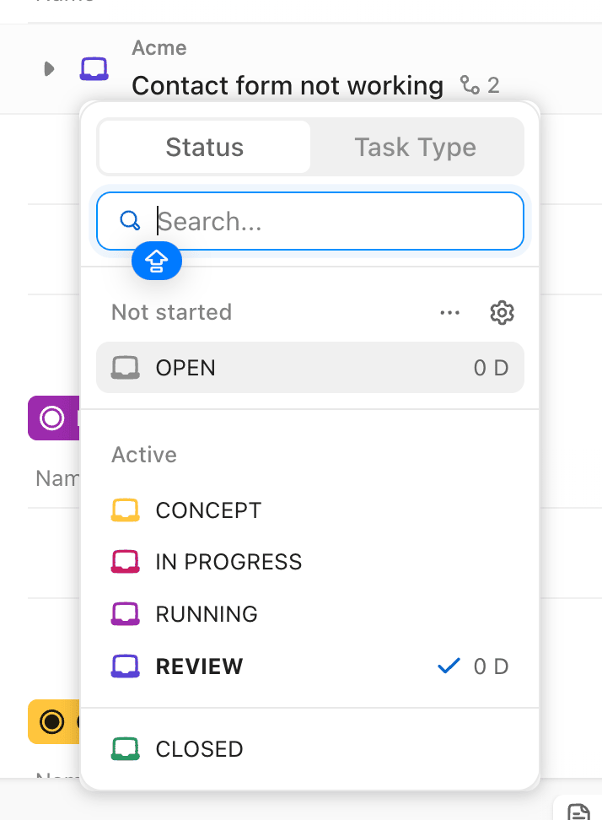Set status to CONCEPT
The height and width of the screenshot is (820, 602).
310,510
